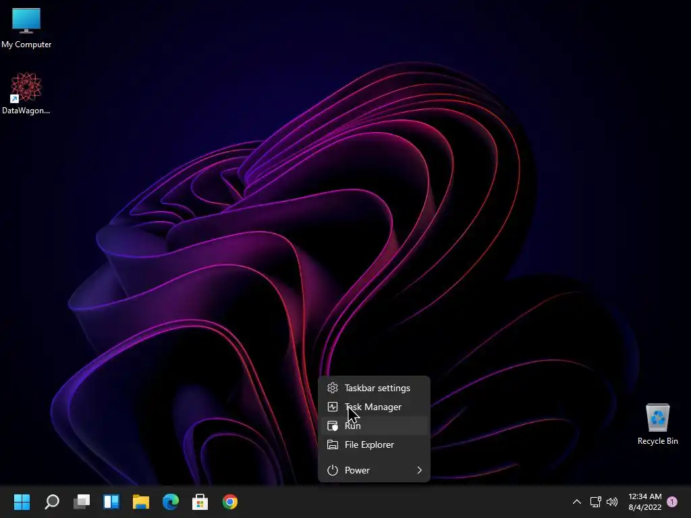Click the gear icon beside Taskbar settings
This screenshot has width=691, height=518.
coord(332,388)
